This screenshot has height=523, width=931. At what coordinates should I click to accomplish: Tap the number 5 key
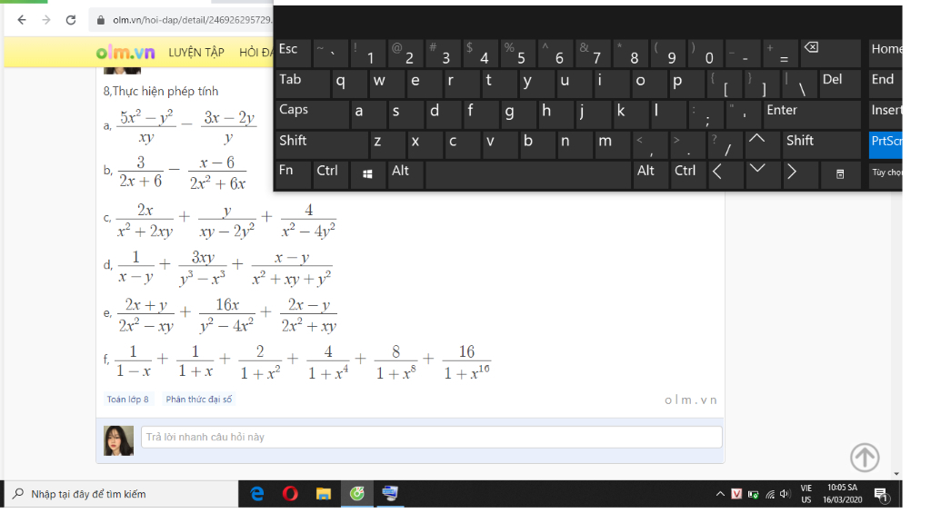click(x=518, y=54)
